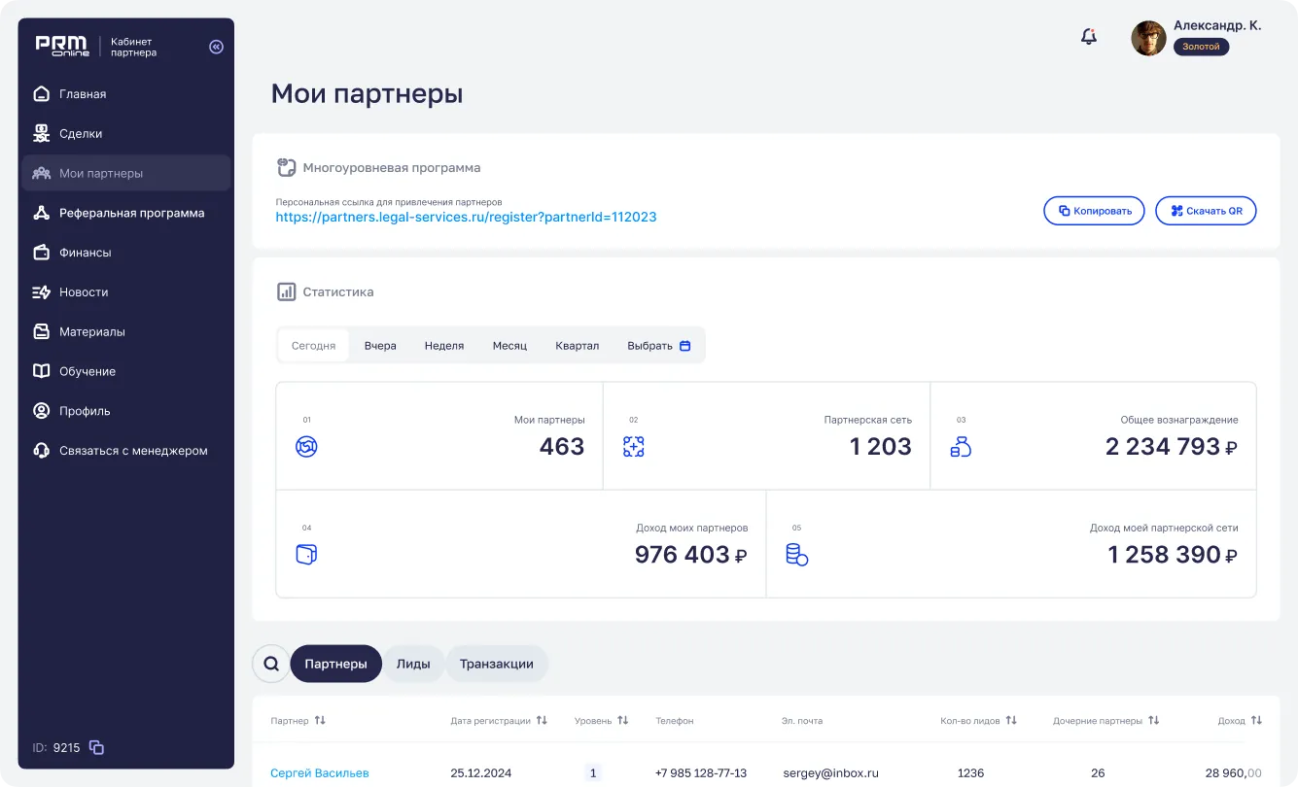Click the Многоуровневая программа header icon
Screen dimensions: 1298x787
tap(286, 167)
